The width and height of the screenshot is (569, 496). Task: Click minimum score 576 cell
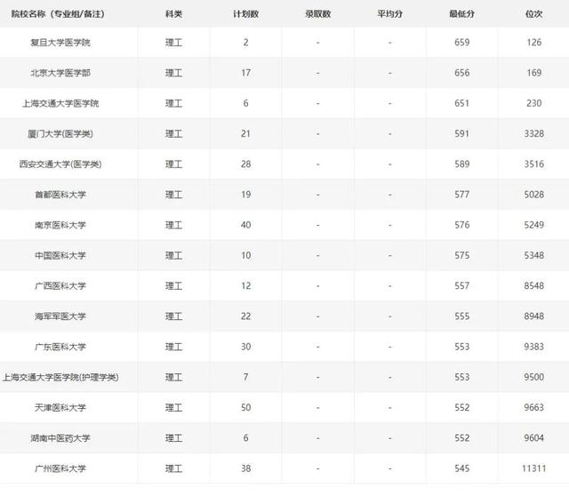(x=462, y=225)
